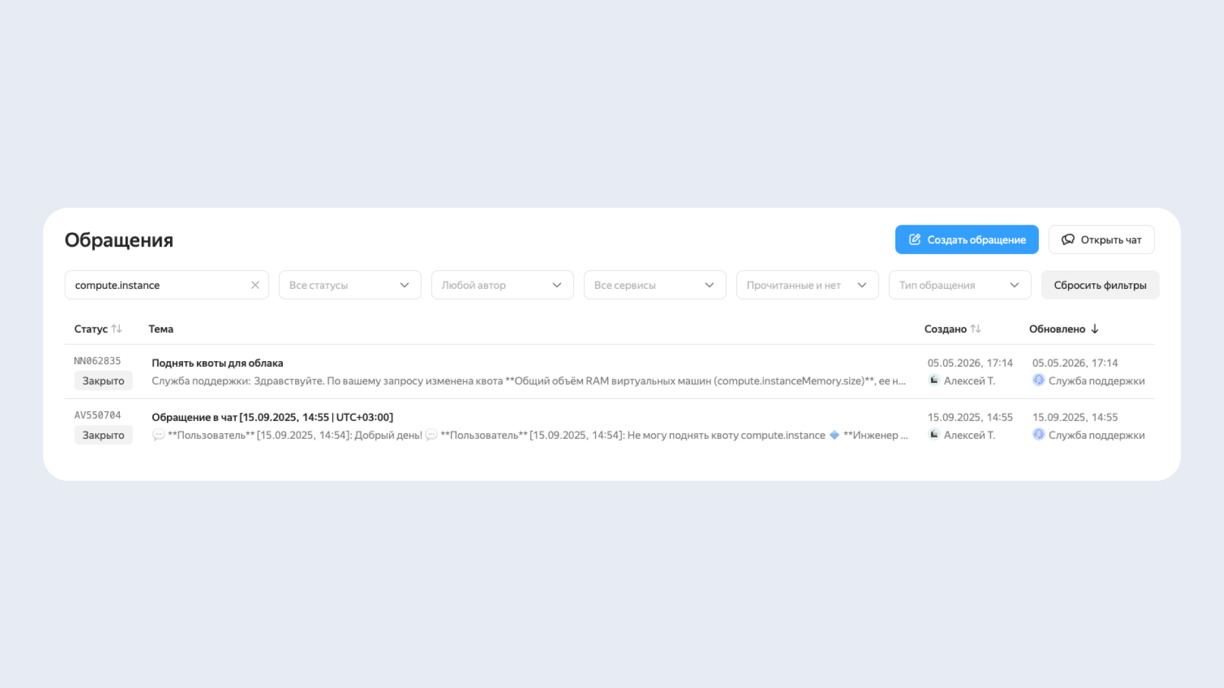1224x688 pixels.
Task: Open the "Все сервисы" services dropdown
Action: point(655,285)
